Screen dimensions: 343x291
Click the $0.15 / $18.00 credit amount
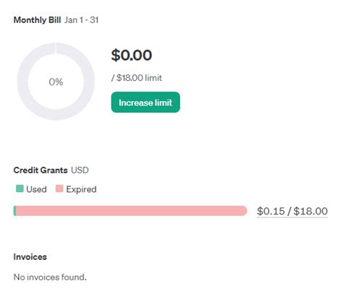pyautogui.click(x=292, y=211)
